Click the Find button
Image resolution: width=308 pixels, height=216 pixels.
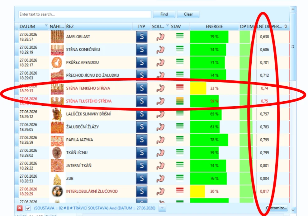[164, 14]
